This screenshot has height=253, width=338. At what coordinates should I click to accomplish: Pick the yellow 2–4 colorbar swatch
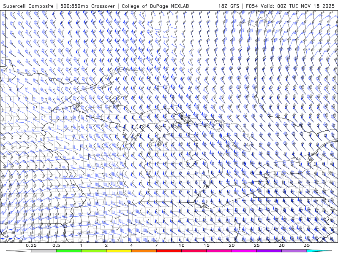(119, 251)
